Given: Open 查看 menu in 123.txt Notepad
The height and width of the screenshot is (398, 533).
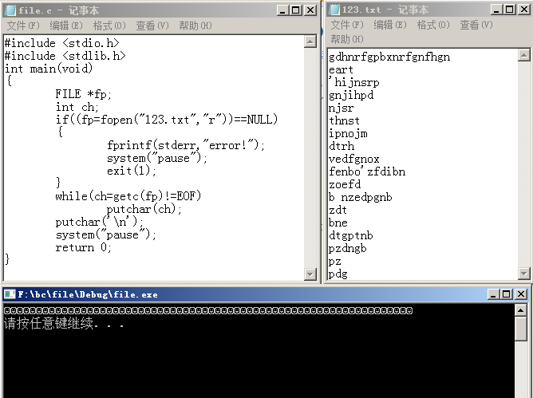Looking at the screenshot, I should coord(476,26).
